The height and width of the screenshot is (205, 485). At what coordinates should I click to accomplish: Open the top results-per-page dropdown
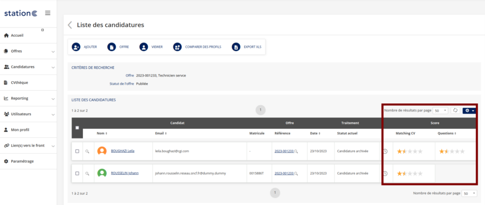440,110
